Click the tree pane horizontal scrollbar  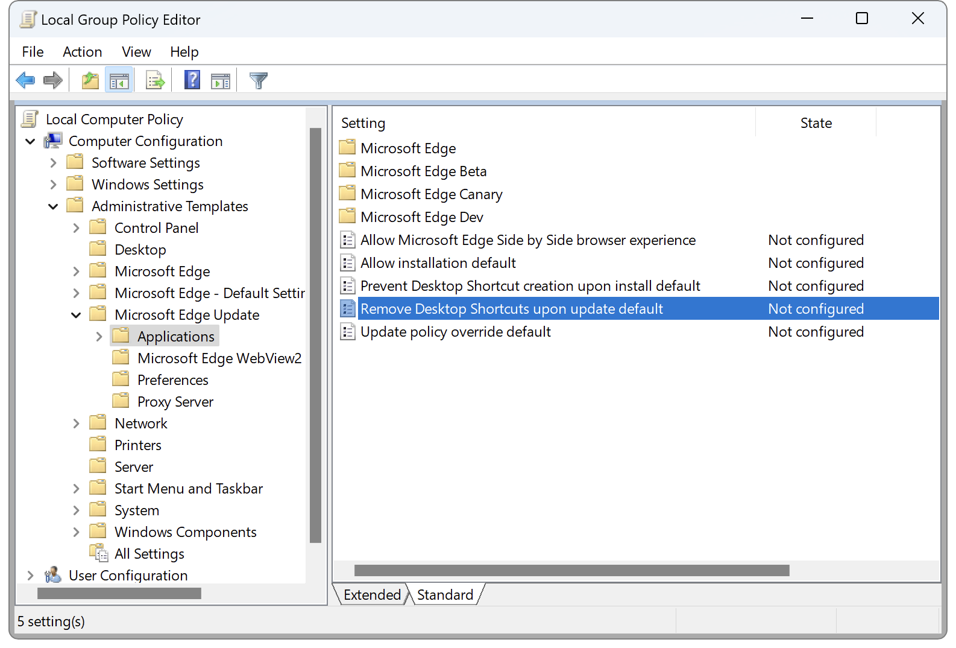[119, 594]
